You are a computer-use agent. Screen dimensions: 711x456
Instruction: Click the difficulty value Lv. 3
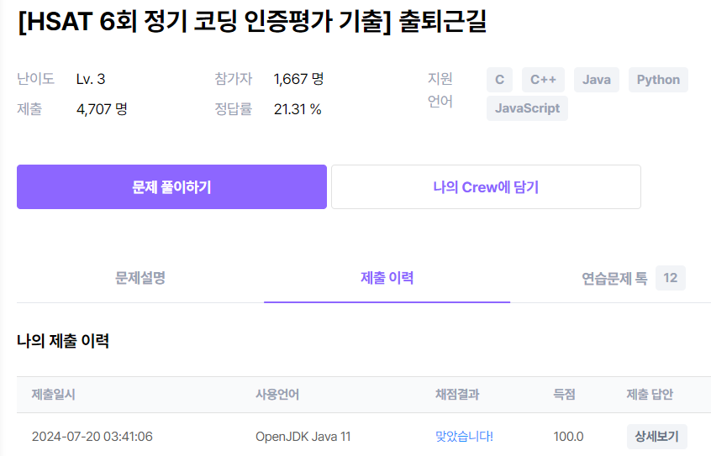click(x=91, y=79)
